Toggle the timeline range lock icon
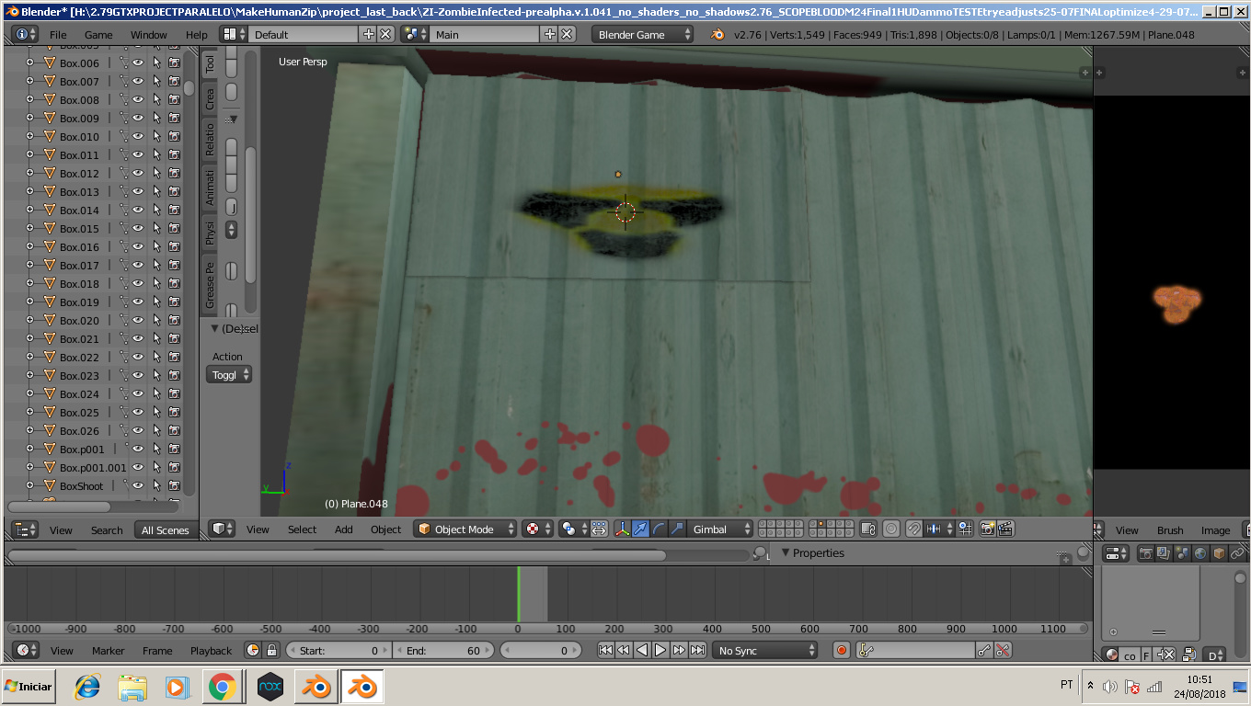1251x706 pixels. [x=271, y=650]
